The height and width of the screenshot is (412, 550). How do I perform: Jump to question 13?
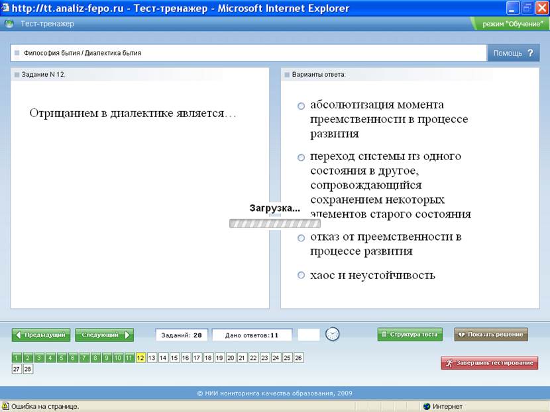(x=152, y=358)
